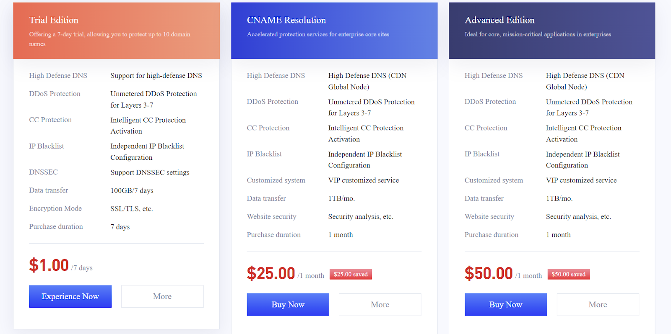View More about Advanced Edition plan
The width and height of the screenshot is (671, 334).
598,305
